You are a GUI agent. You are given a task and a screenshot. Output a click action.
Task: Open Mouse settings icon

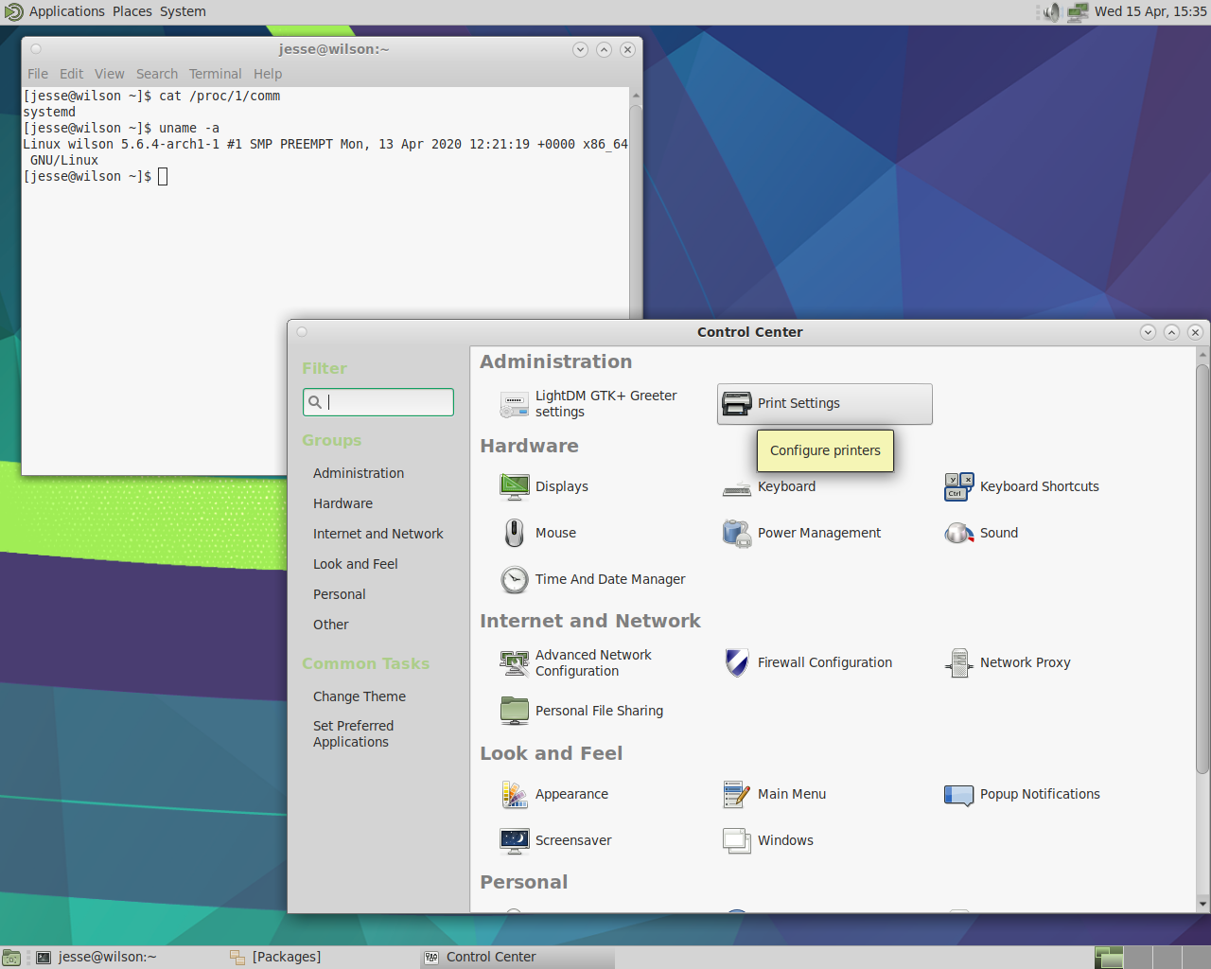[x=514, y=533]
